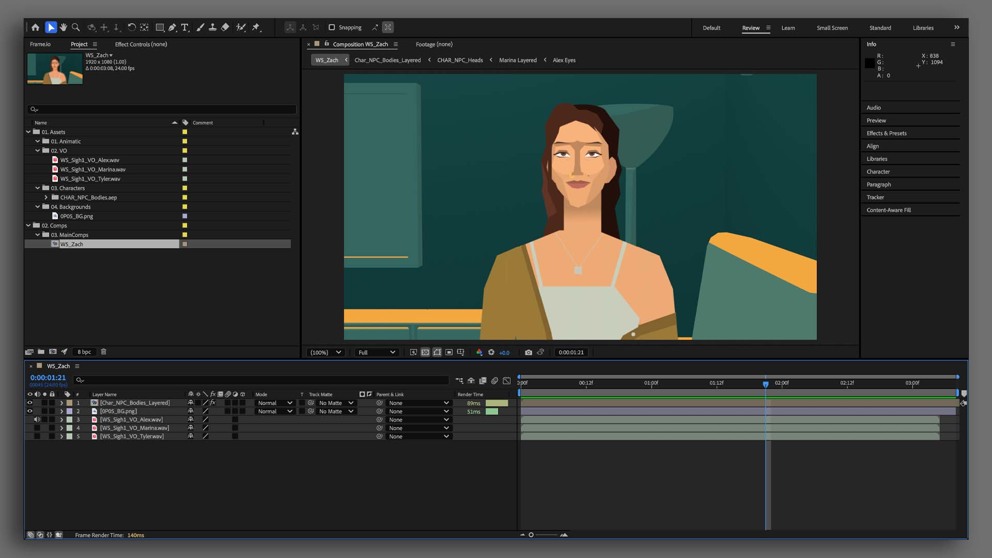Viewport: 992px width, 558px height.
Task: Select the Type tool
Action: point(184,27)
